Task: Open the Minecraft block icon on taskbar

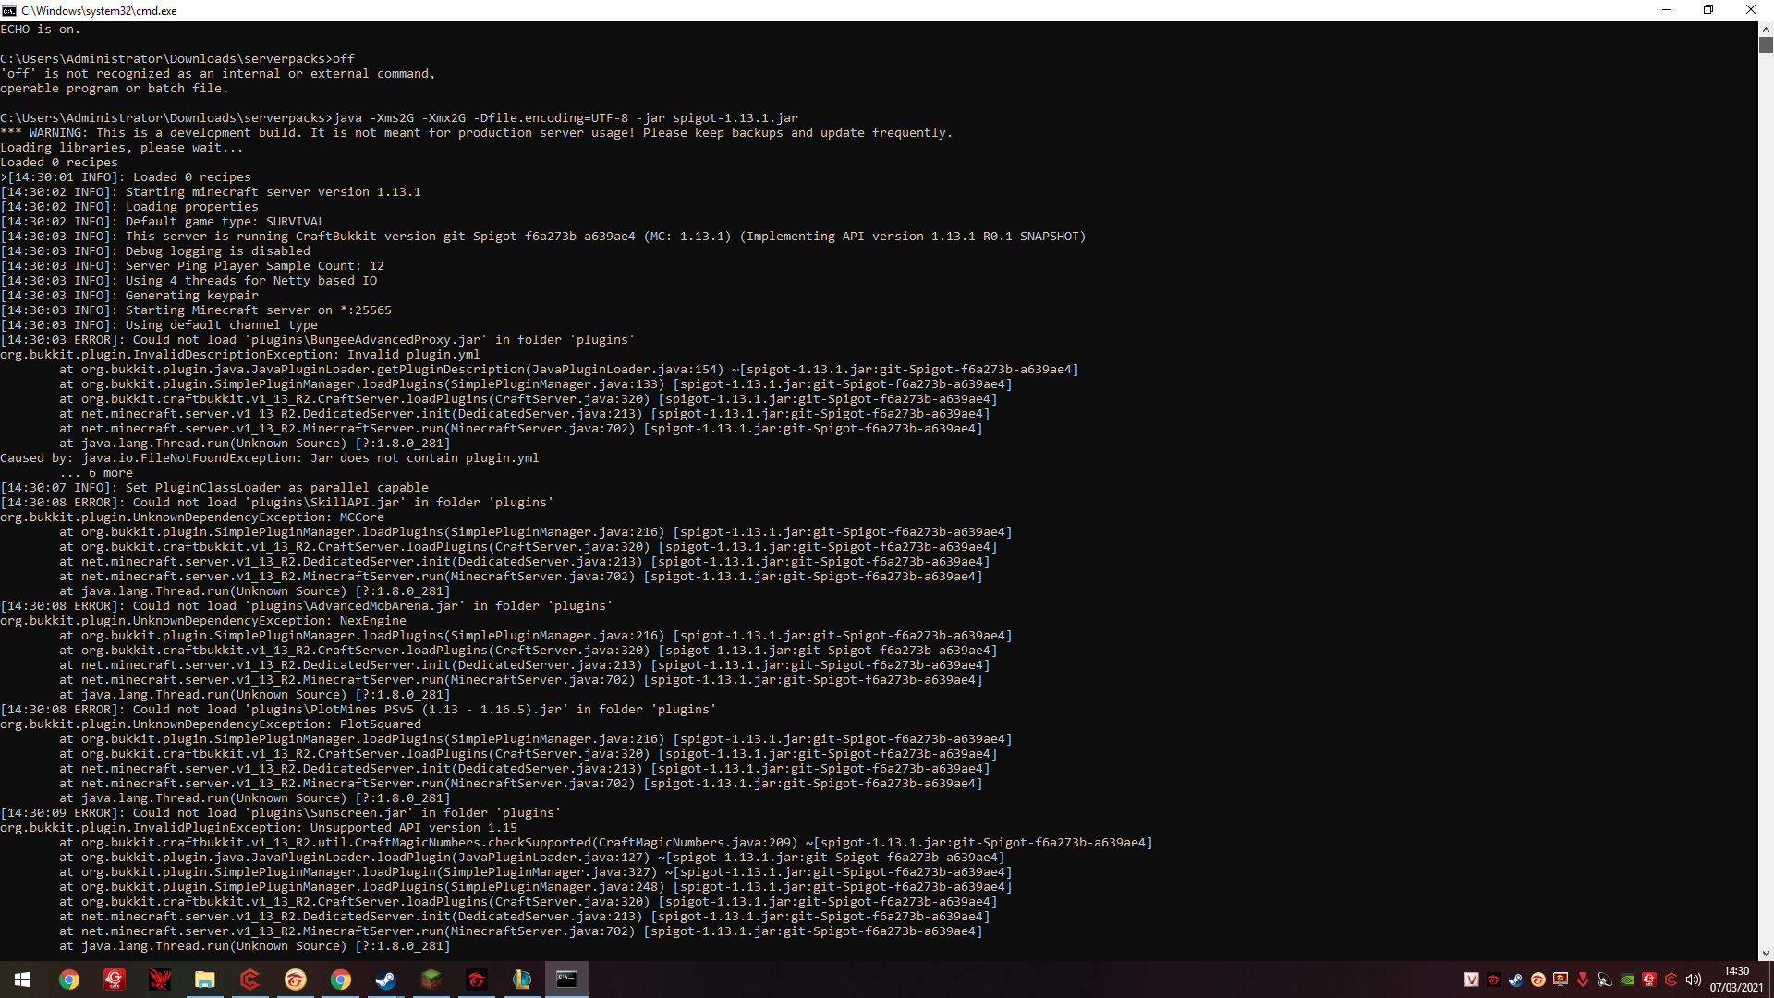Action: coord(431,980)
